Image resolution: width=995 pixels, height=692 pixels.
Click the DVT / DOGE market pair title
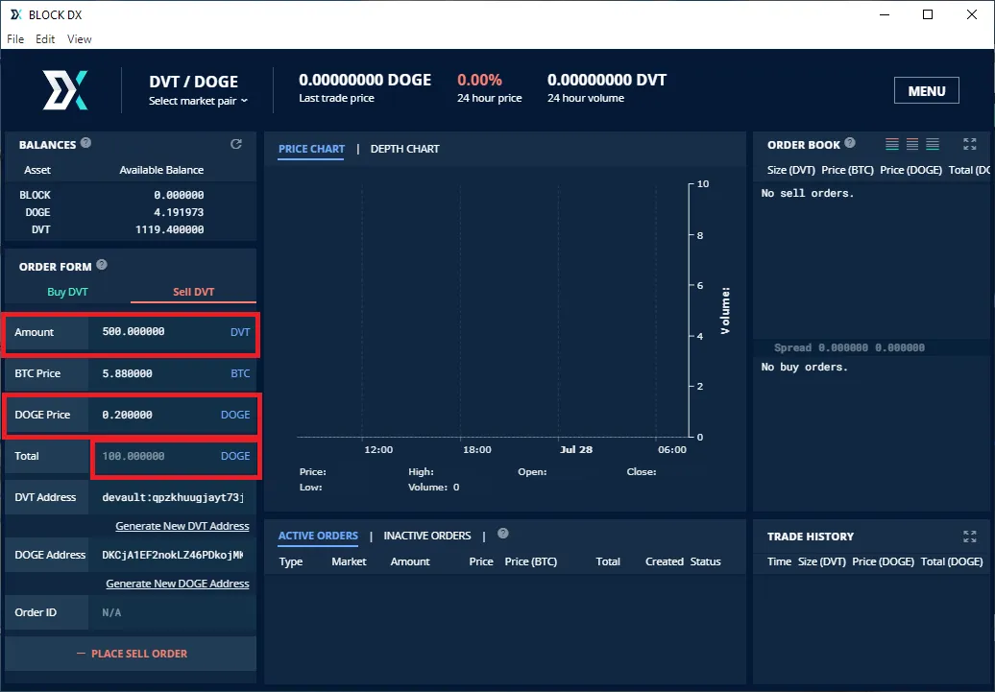[x=194, y=82]
